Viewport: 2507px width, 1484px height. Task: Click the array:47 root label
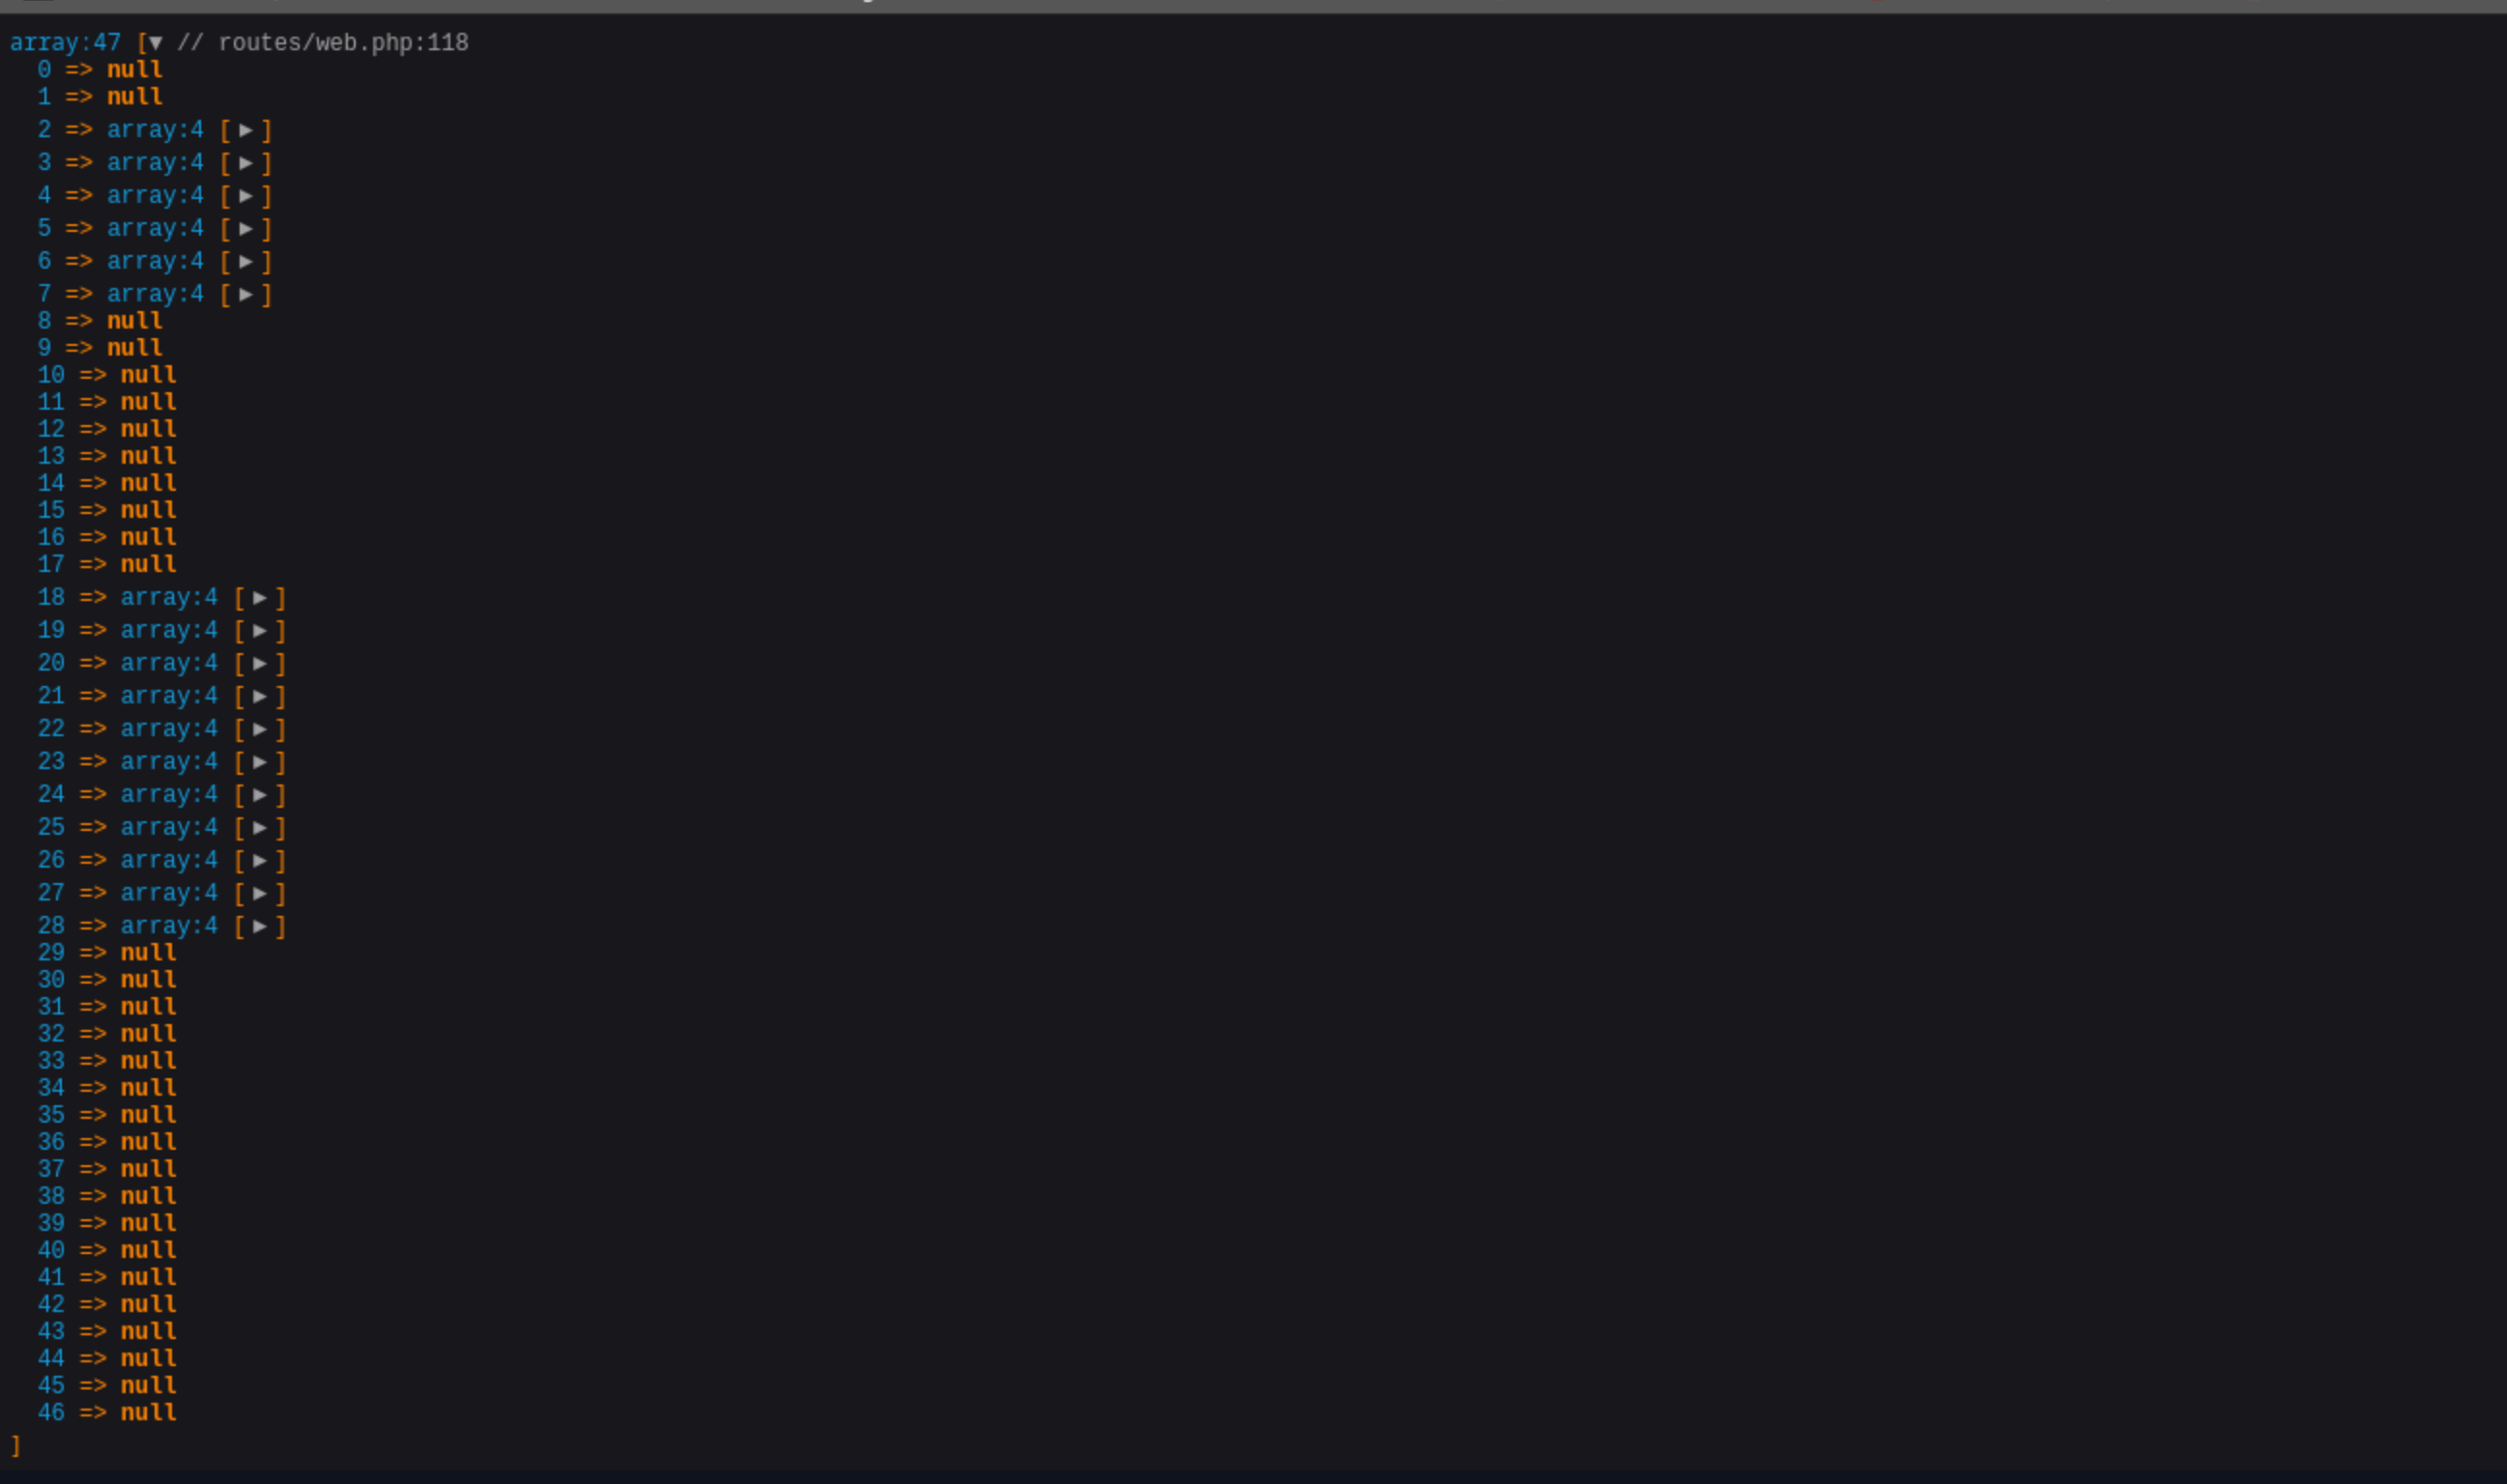tap(65, 43)
